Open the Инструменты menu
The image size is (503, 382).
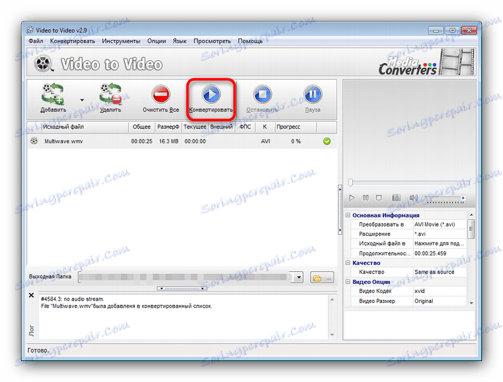coord(121,41)
